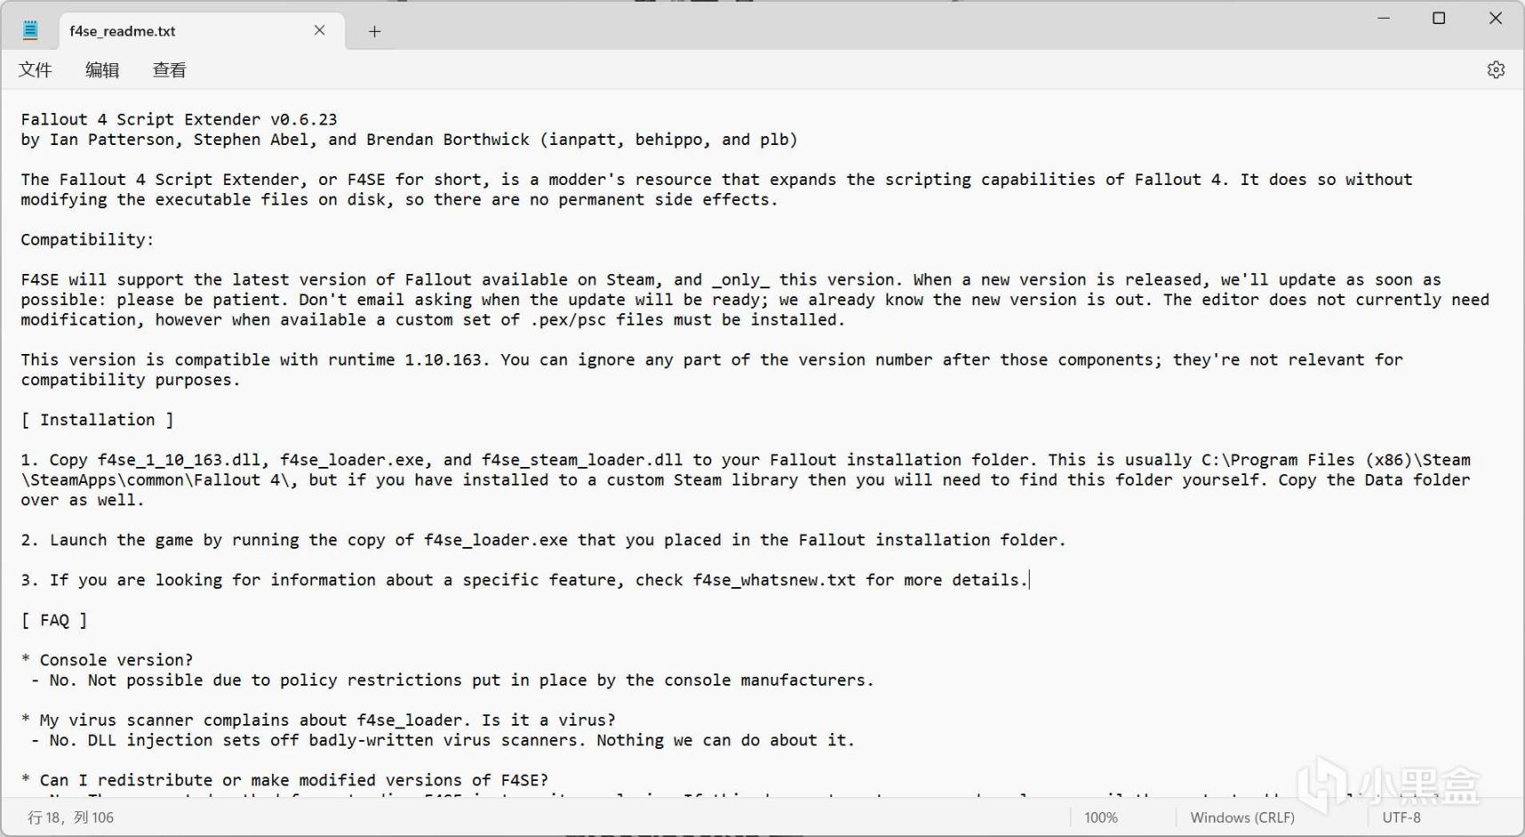Screen dimensions: 1525x837
Task: Select the f4se_readme.txt tab
Action: pos(202,30)
